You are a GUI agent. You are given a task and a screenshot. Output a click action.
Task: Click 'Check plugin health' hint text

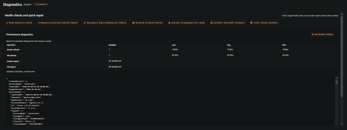pyautogui.click(x=310, y=16)
